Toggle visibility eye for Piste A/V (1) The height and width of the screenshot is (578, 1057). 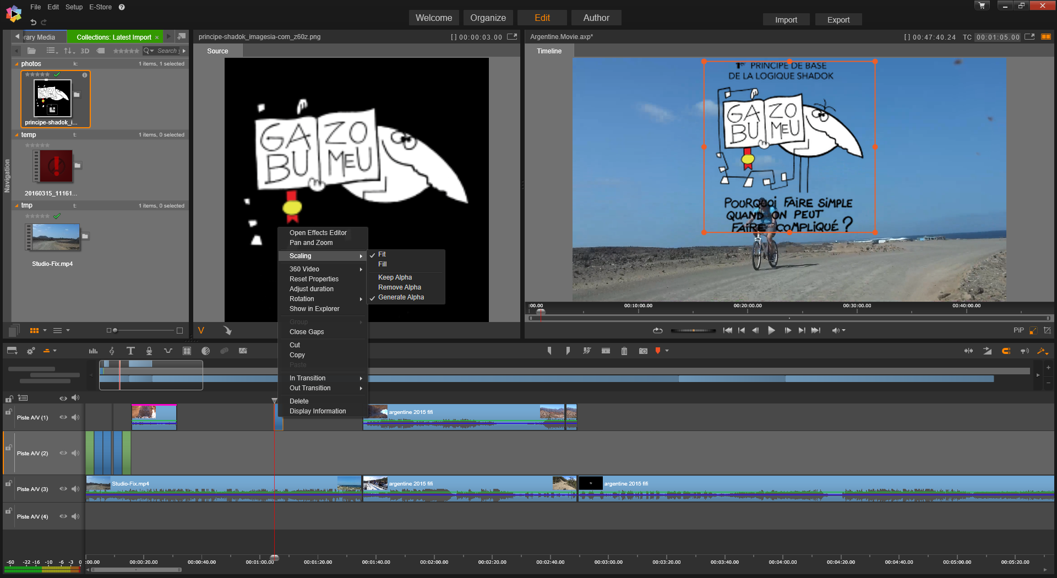63,417
